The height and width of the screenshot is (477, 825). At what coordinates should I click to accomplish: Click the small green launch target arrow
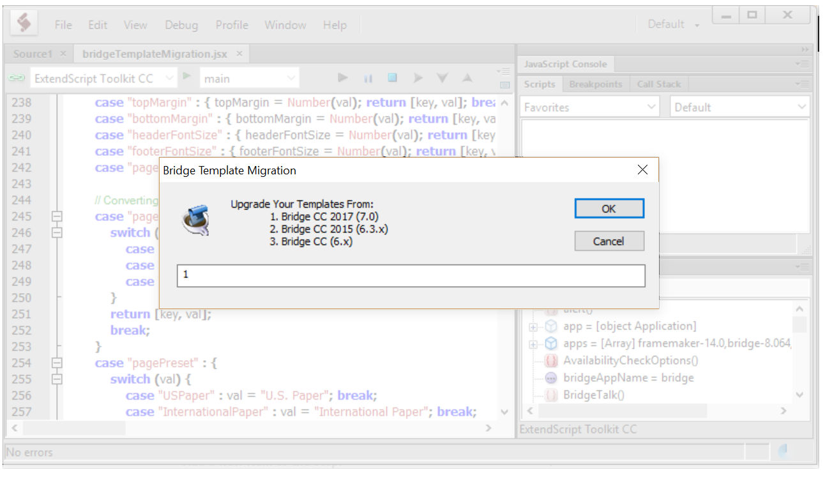[x=186, y=76]
